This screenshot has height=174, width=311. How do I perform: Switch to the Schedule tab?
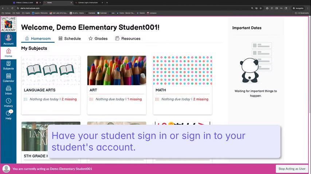(70, 38)
